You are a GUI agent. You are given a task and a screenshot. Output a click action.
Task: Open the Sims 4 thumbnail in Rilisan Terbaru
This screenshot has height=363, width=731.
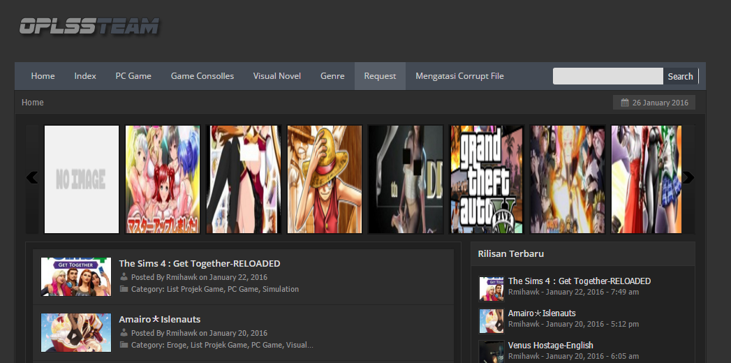492,290
